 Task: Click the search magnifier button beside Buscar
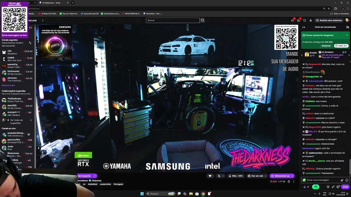pyautogui.click(x=202, y=20)
